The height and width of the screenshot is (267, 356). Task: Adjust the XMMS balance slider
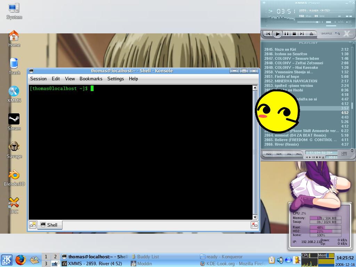tap(329, 22)
